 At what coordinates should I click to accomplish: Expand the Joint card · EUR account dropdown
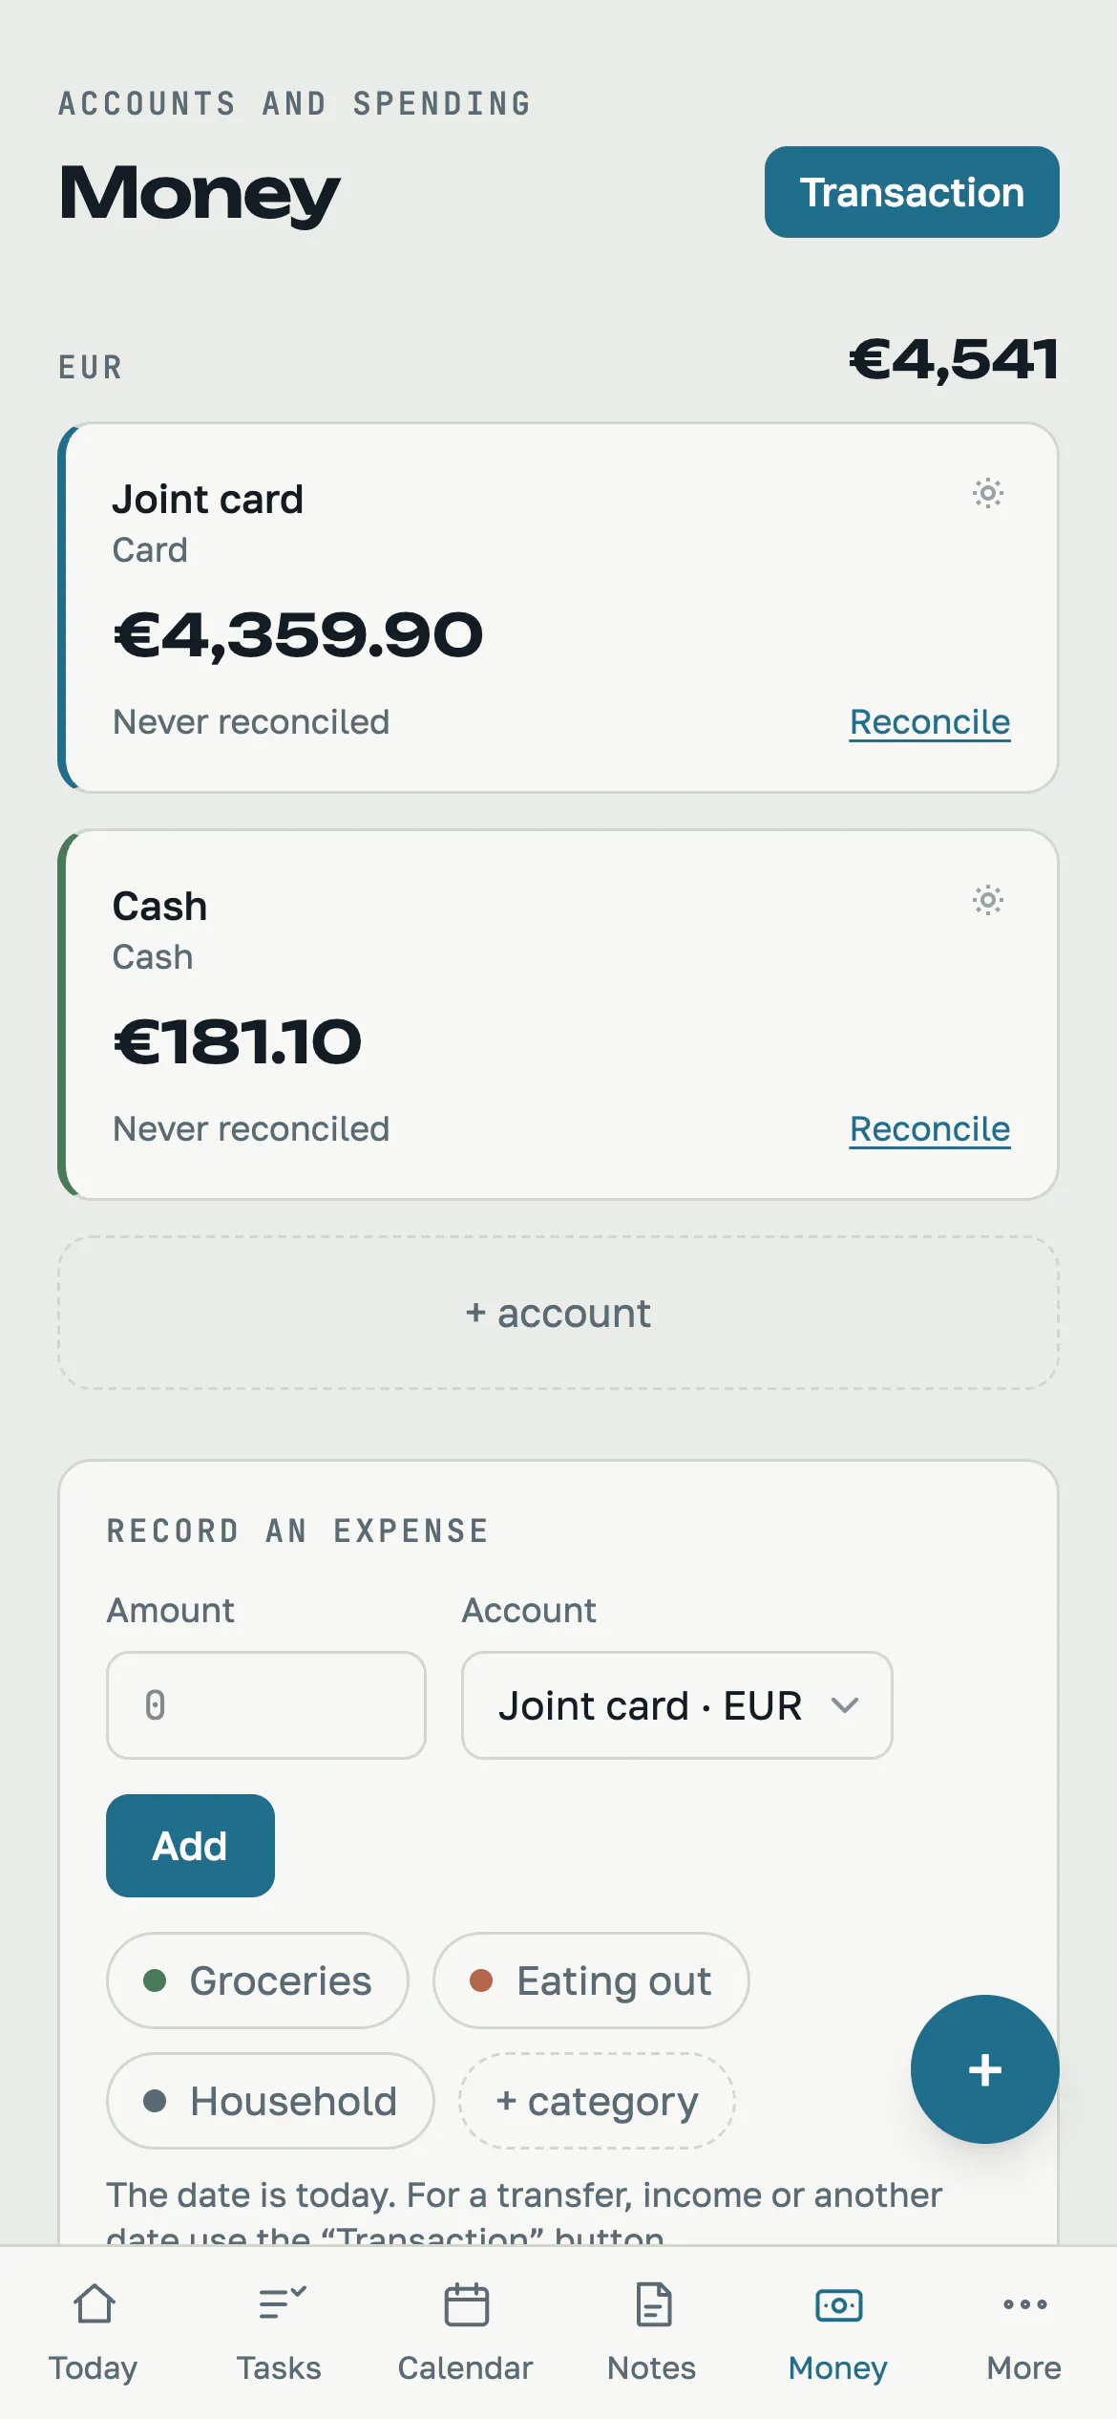tap(677, 1705)
